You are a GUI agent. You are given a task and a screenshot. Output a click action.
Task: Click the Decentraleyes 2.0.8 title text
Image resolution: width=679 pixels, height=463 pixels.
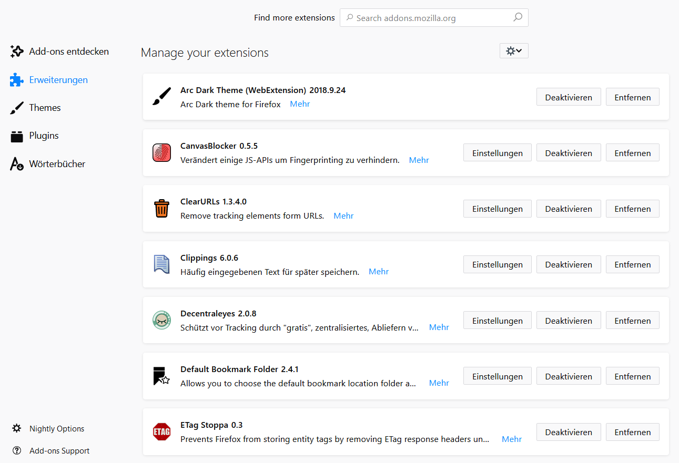click(x=218, y=314)
